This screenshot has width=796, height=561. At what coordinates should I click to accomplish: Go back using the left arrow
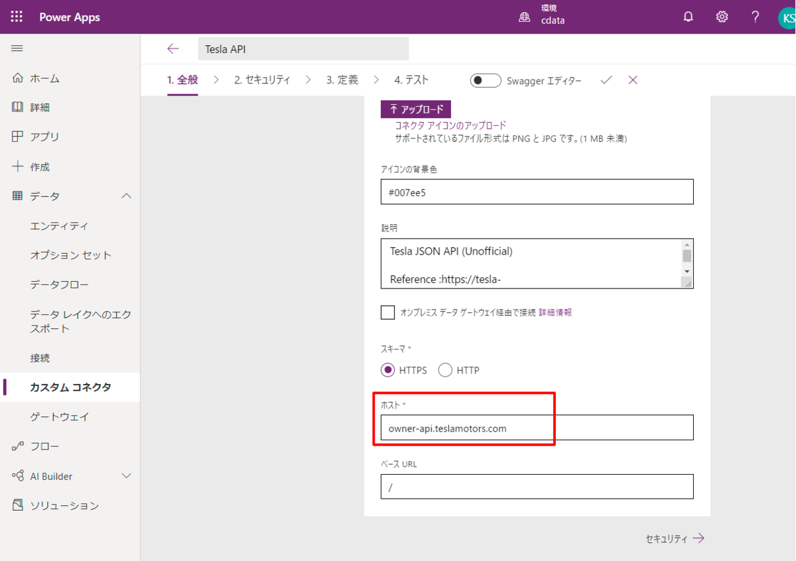[173, 48]
